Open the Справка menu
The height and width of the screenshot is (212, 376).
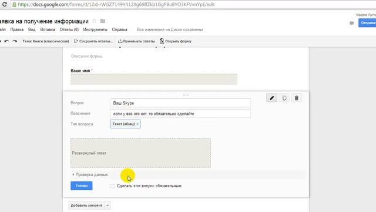[119, 29]
